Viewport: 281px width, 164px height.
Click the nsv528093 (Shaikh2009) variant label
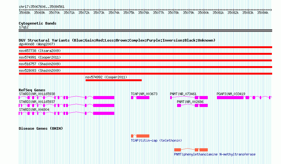(x=40, y=71)
